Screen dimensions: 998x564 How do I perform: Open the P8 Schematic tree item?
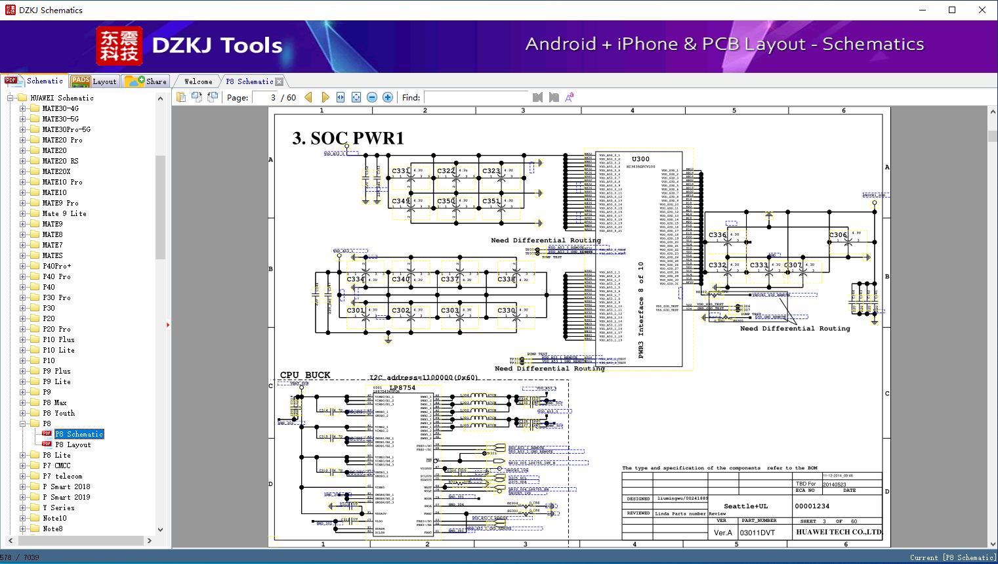tap(79, 434)
